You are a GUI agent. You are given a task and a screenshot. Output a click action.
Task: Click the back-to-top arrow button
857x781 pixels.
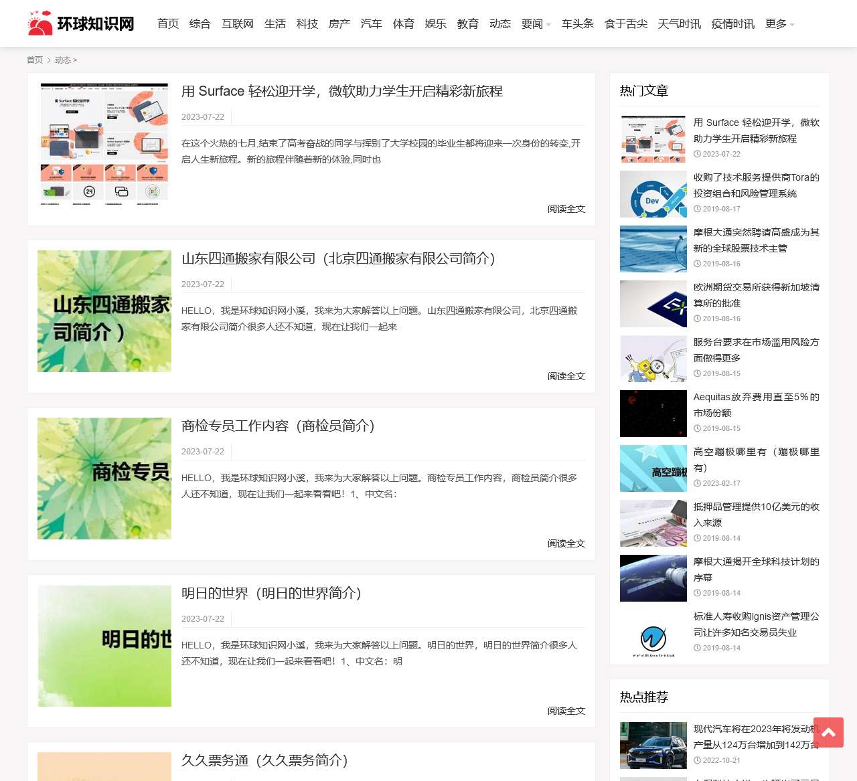(x=828, y=732)
